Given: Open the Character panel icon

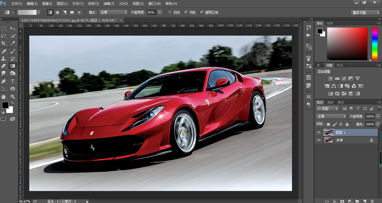Looking at the screenshot, I should click(x=309, y=97).
